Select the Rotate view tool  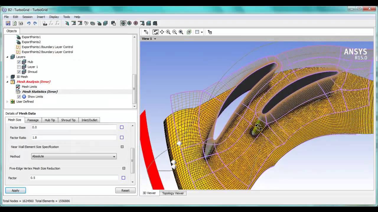click(156, 32)
